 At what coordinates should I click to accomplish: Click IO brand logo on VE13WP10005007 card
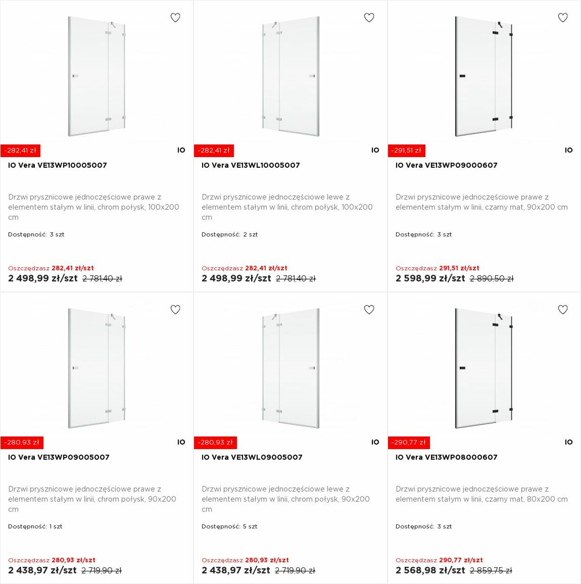click(x=181, y=150)
